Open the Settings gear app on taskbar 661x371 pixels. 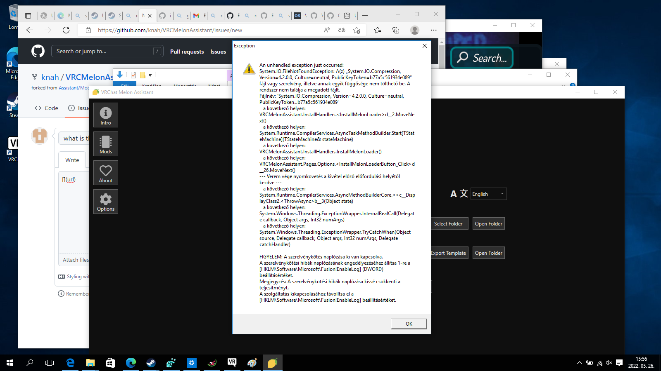[x=192, y=363]
